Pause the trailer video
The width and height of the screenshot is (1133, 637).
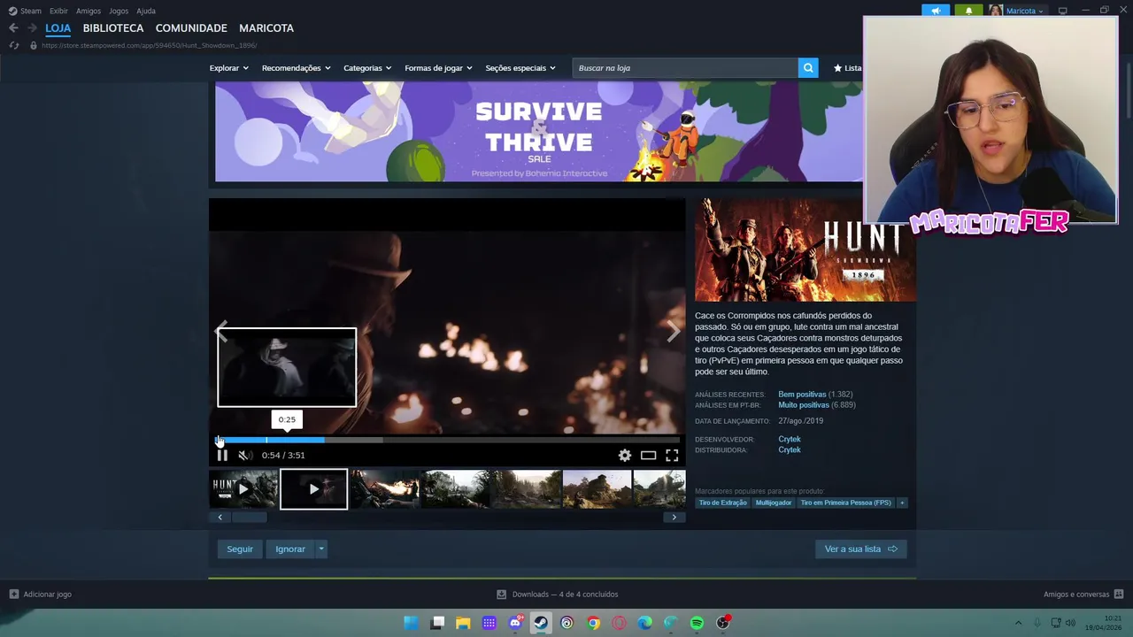point(222,455)
